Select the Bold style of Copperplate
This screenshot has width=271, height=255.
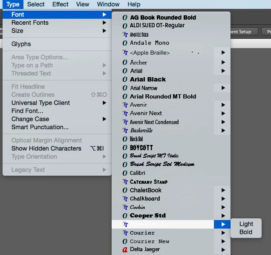point(246,232)
